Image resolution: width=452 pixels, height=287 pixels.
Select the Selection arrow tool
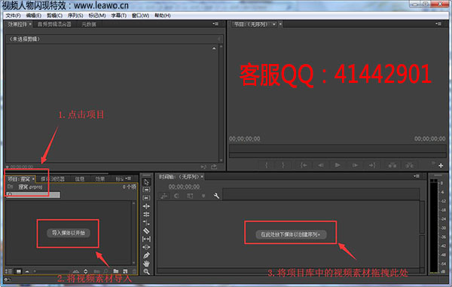pyautogui.click(x=146, y=182)
